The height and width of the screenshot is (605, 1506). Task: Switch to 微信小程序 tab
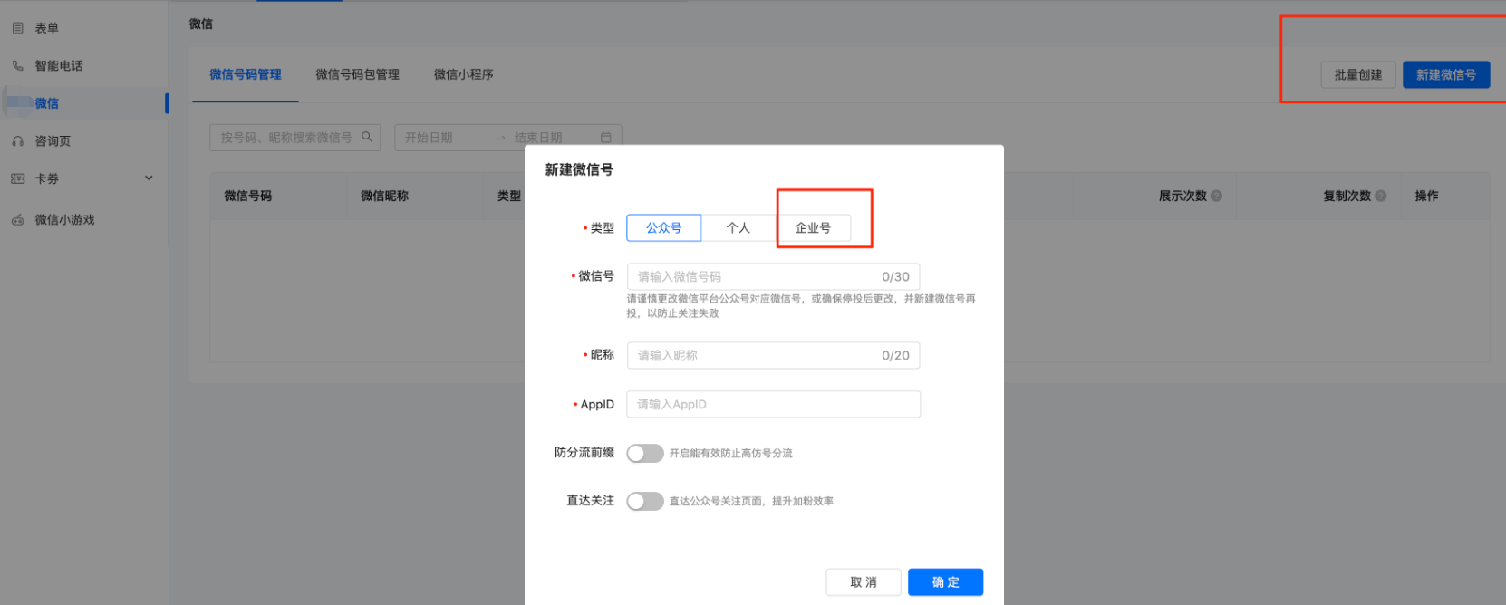click(x=463, y=74)
